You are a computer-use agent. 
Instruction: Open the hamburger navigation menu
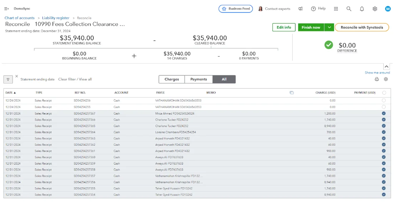click(6, 9)
